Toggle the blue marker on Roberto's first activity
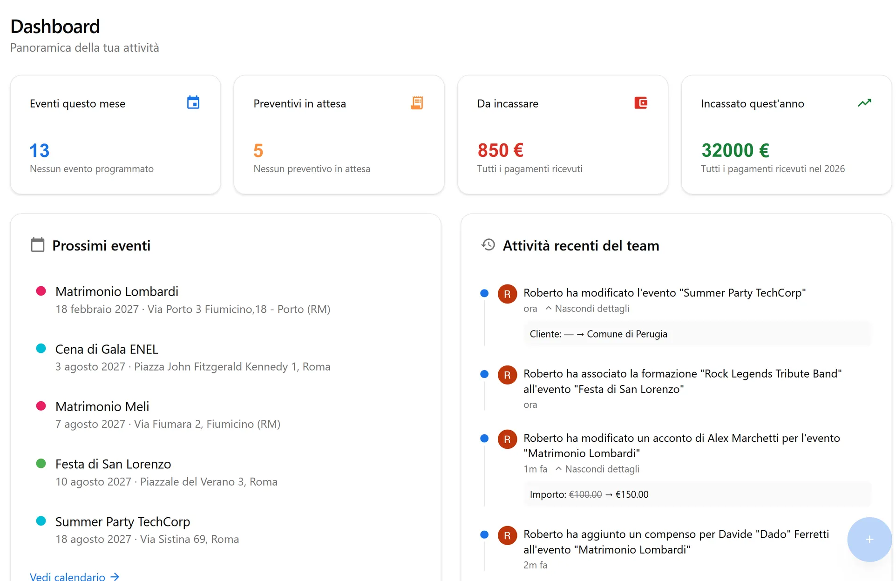Viewport: 896px width, 581px height. [484, 293]
